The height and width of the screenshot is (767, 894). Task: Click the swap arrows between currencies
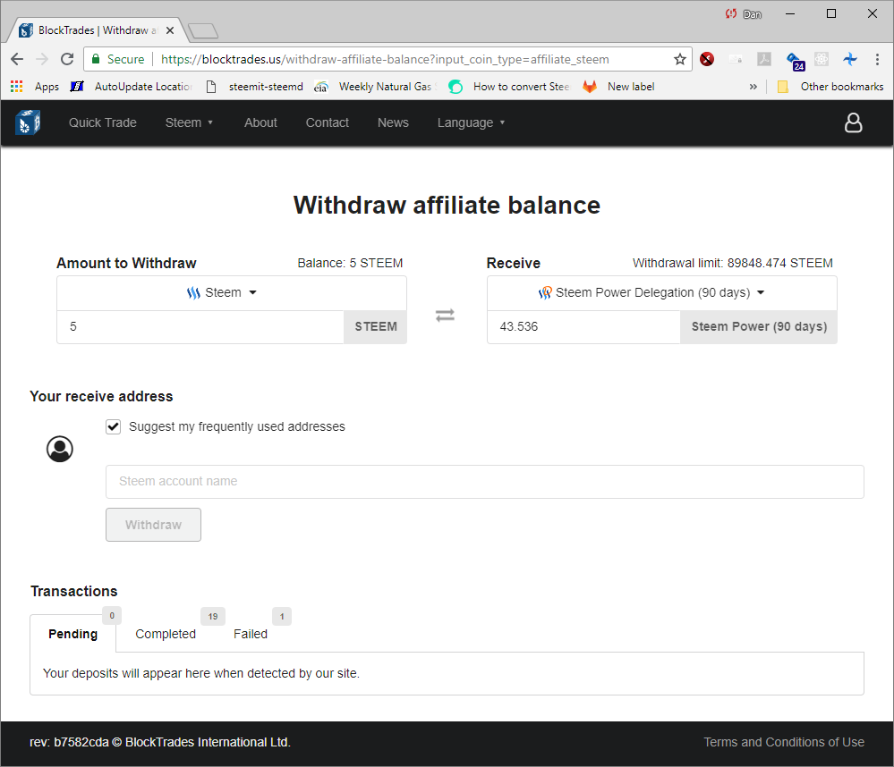445,315
